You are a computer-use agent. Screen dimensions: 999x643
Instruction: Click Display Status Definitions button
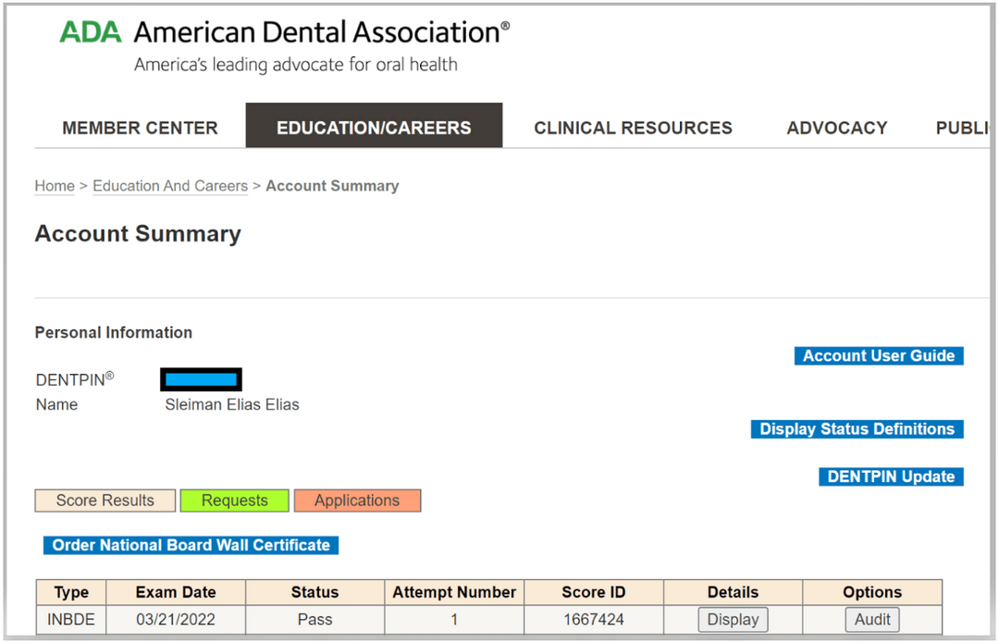[857, 429]
